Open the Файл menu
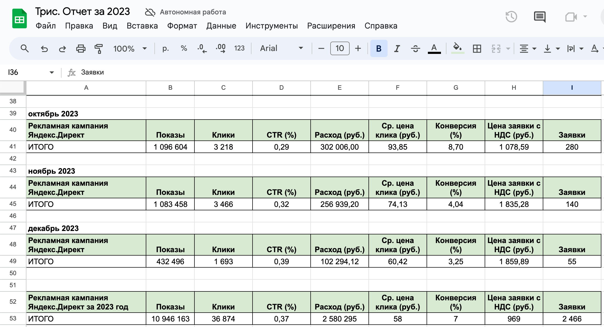This screenshot has width=604, height=327. pyautogui.click(x=46, y=26)
